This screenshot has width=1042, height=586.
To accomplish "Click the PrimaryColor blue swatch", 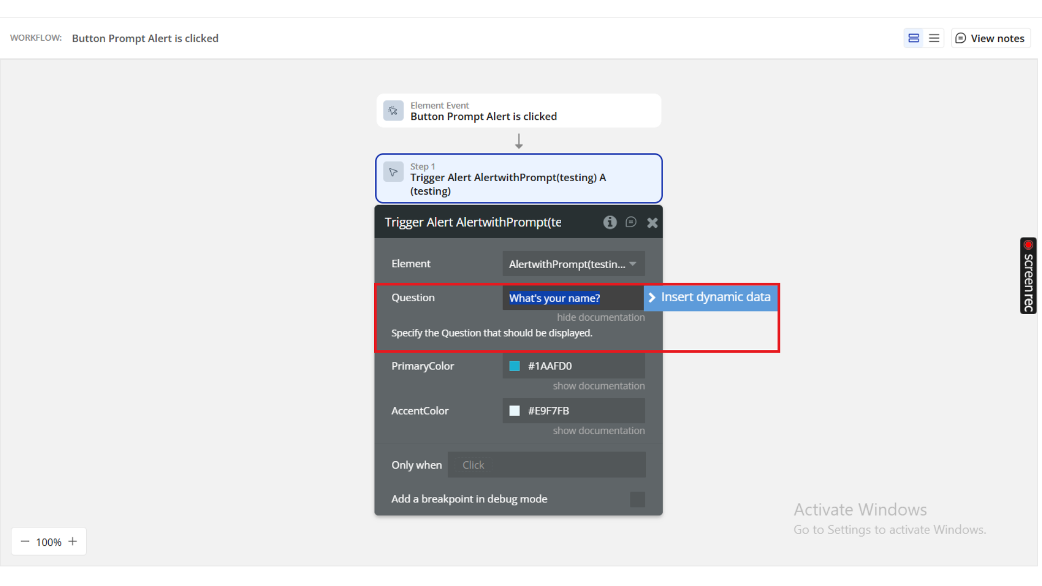I will [x=514, y=366].
